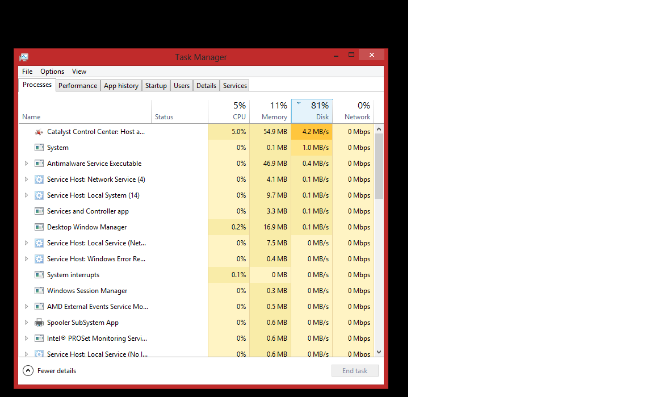Click the System process icon
Screen dimensions: 654x397
point(39,148)
